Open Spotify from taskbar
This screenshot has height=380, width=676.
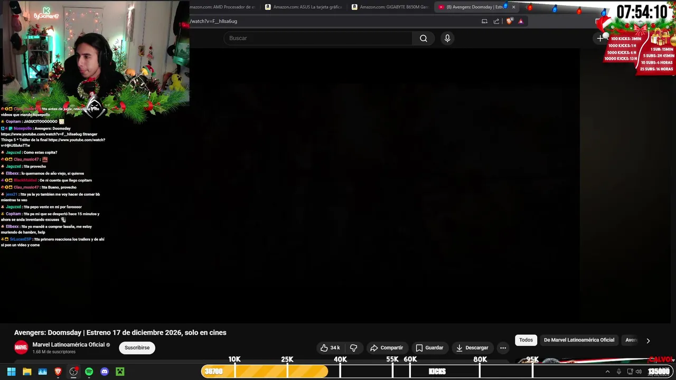click(x=89, y=372)
